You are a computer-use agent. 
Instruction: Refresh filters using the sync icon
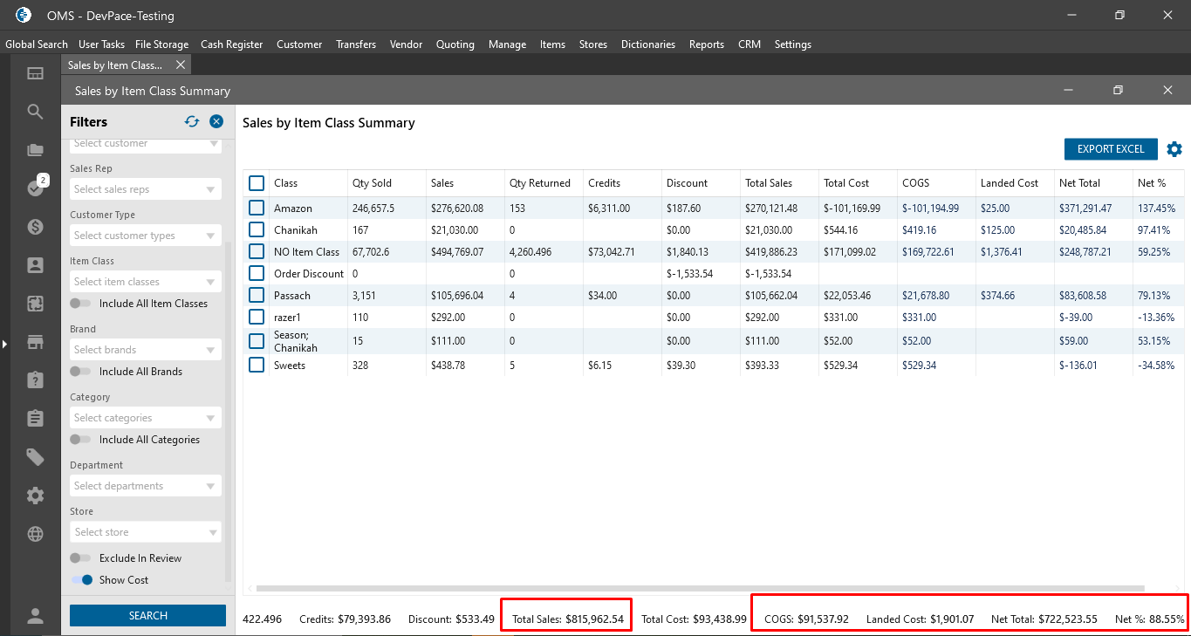pos(192,122)
